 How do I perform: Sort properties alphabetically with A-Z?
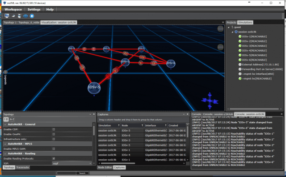[x=12, y=119]
